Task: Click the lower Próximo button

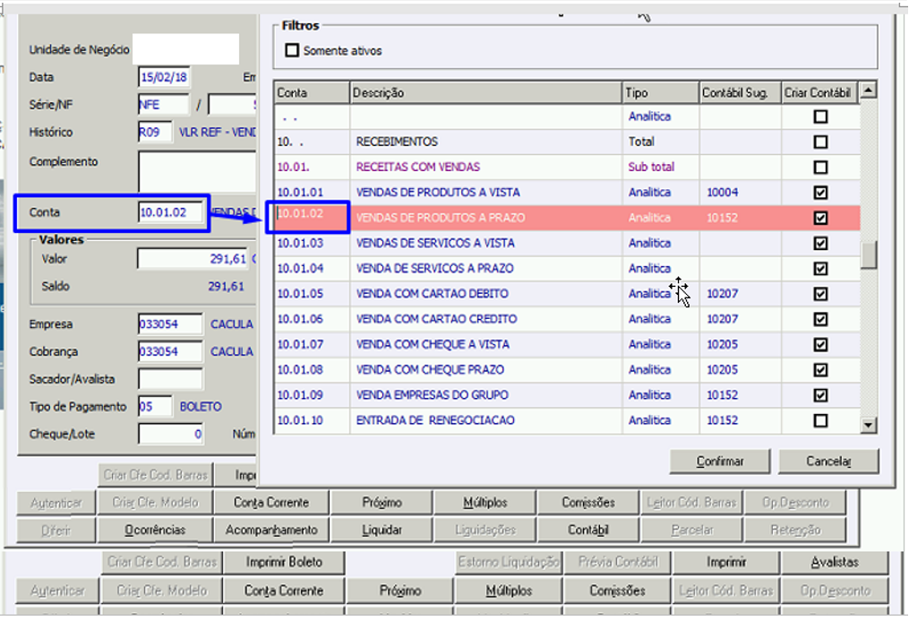Action: [x=399, y=591]
